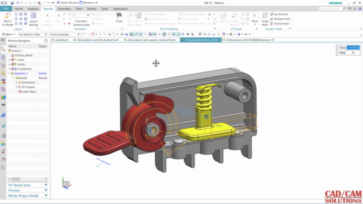Click the selection rectangle toolbar icon

(114, 34)
